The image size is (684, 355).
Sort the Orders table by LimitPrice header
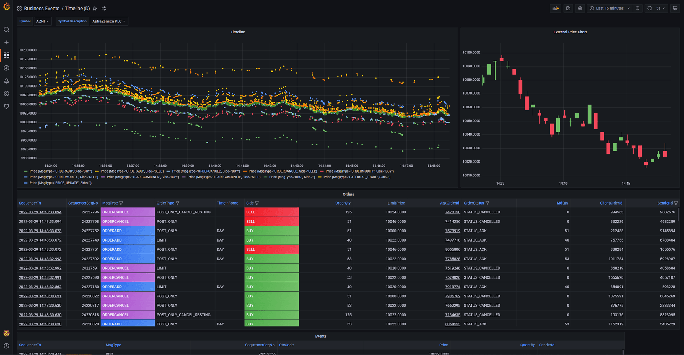click(396, 203)
